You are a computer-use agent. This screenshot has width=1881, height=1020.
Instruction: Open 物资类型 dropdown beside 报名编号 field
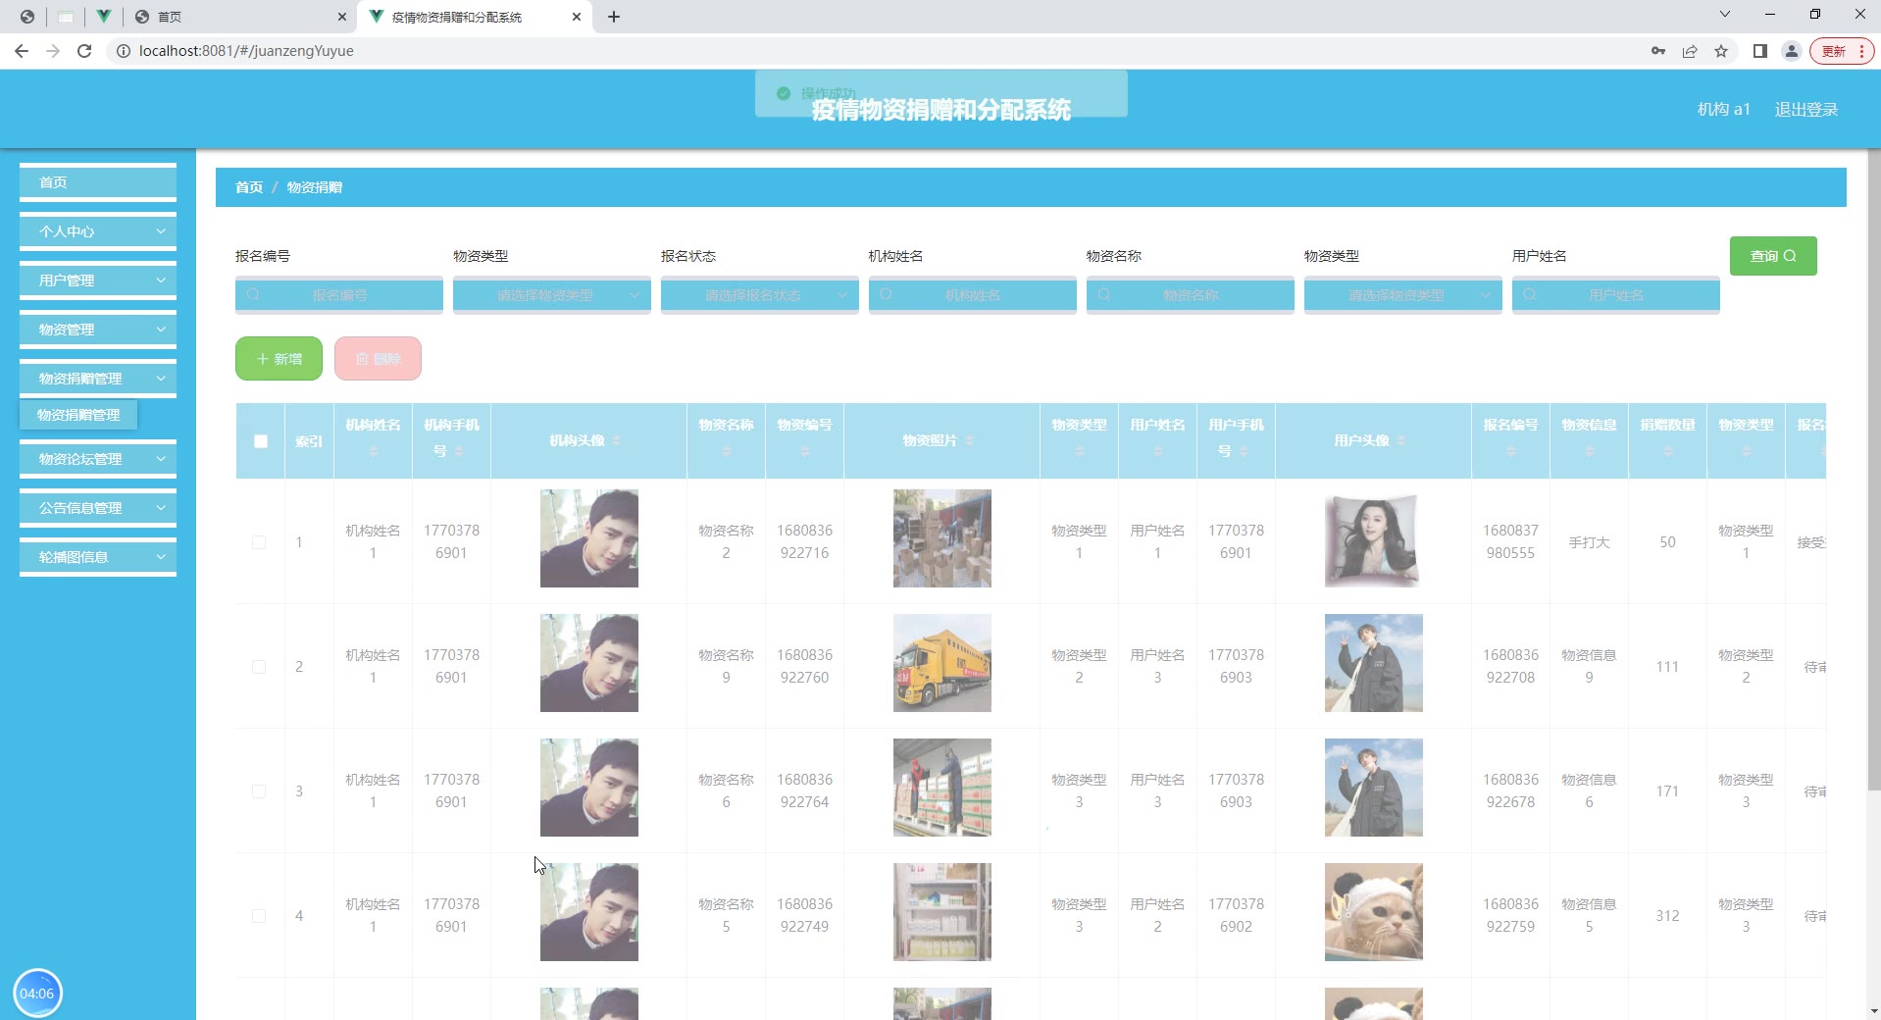552,295
